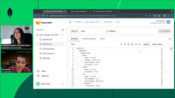The width and height of the screenshot is (175, 98).
Task: Click the Commit button
Action: [x=164, y=31]
